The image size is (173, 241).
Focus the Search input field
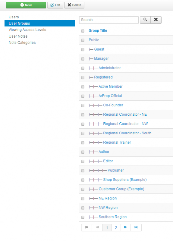109,20
